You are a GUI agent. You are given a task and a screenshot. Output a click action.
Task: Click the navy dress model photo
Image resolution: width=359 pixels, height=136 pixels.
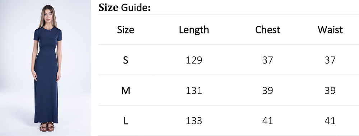pos(45,68)
